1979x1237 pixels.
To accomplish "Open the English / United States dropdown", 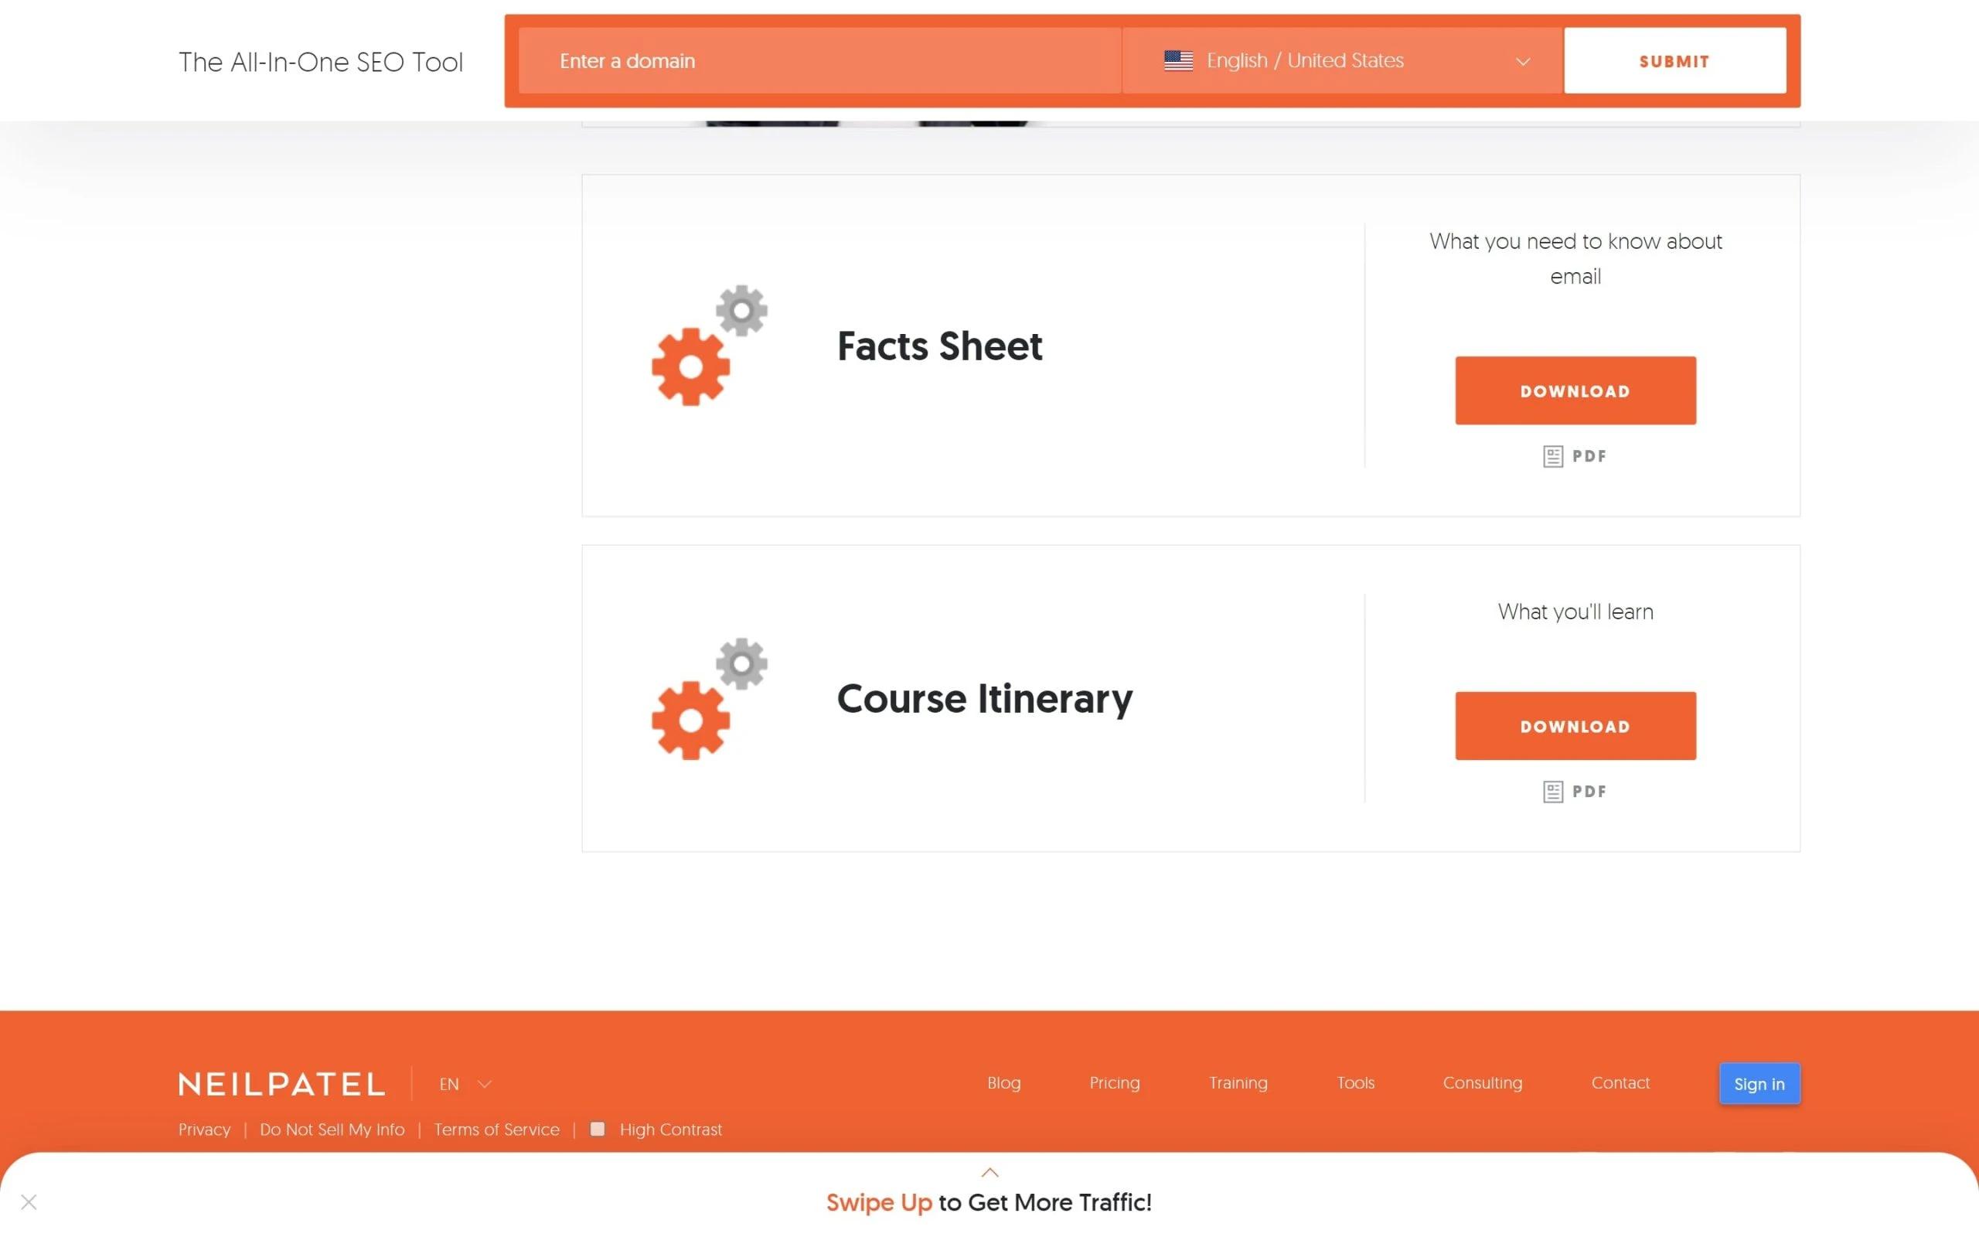I will [x=1341, y=60].
